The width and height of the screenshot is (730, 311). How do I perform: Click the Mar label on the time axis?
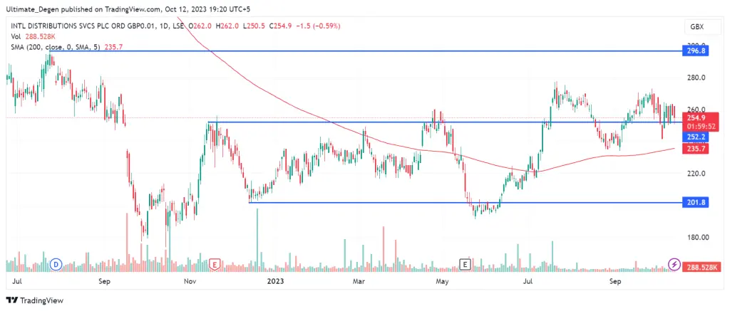coord(359,281)
